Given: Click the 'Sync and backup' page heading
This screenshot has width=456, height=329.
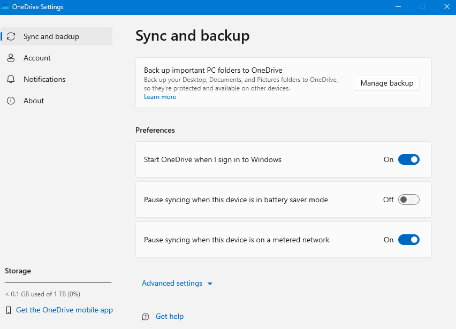Looking at the screenshot, I should pos(193,36).
